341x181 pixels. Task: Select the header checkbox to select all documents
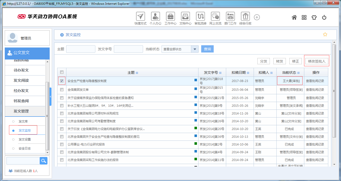point(61,72)
